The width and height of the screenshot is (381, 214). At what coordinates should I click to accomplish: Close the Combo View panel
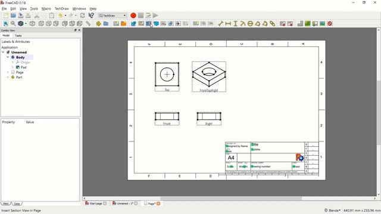pos(79,30)
